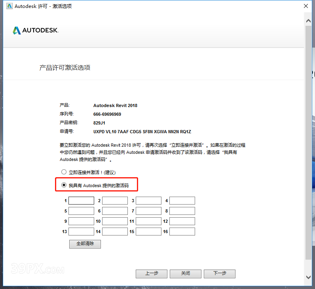This screenshot has width=315, height=289.
Task: Click the scrollbar up arrow
Action: point(308,21)
